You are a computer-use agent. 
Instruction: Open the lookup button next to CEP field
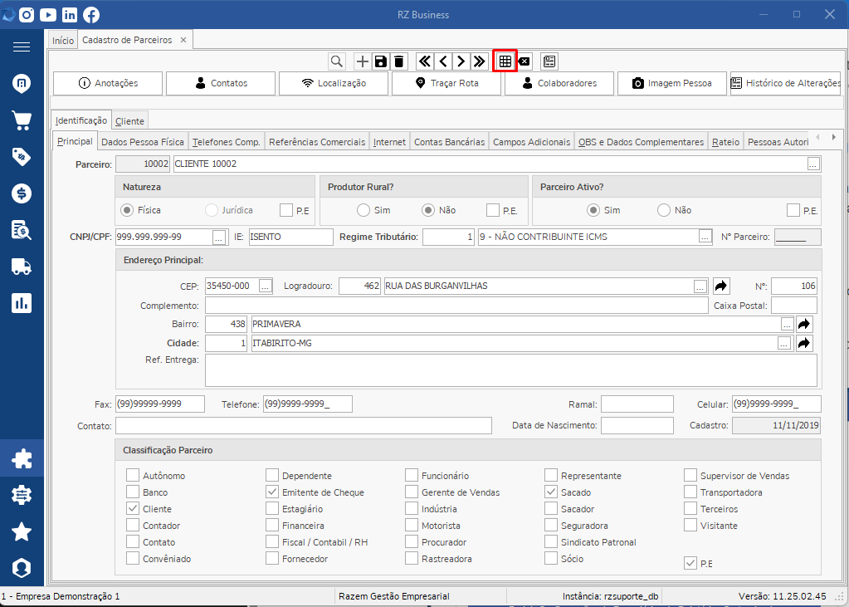(x=266, y=286)
